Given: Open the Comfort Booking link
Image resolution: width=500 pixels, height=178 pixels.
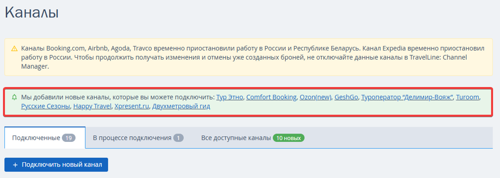Looking at the screenshot, I should pos(271,97).
